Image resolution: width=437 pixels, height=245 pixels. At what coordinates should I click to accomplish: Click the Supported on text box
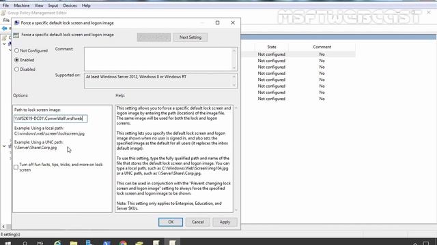coord(158,80)
